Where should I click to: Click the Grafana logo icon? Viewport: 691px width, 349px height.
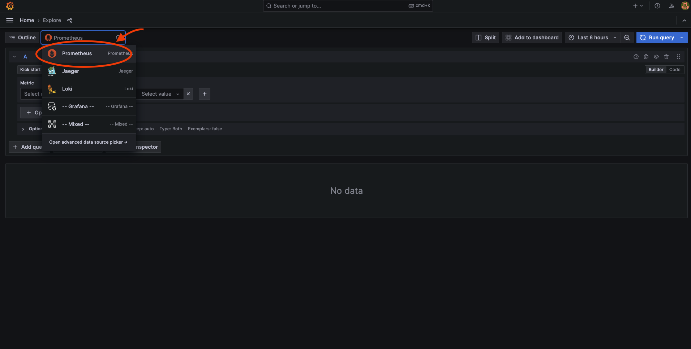(10, 6)
